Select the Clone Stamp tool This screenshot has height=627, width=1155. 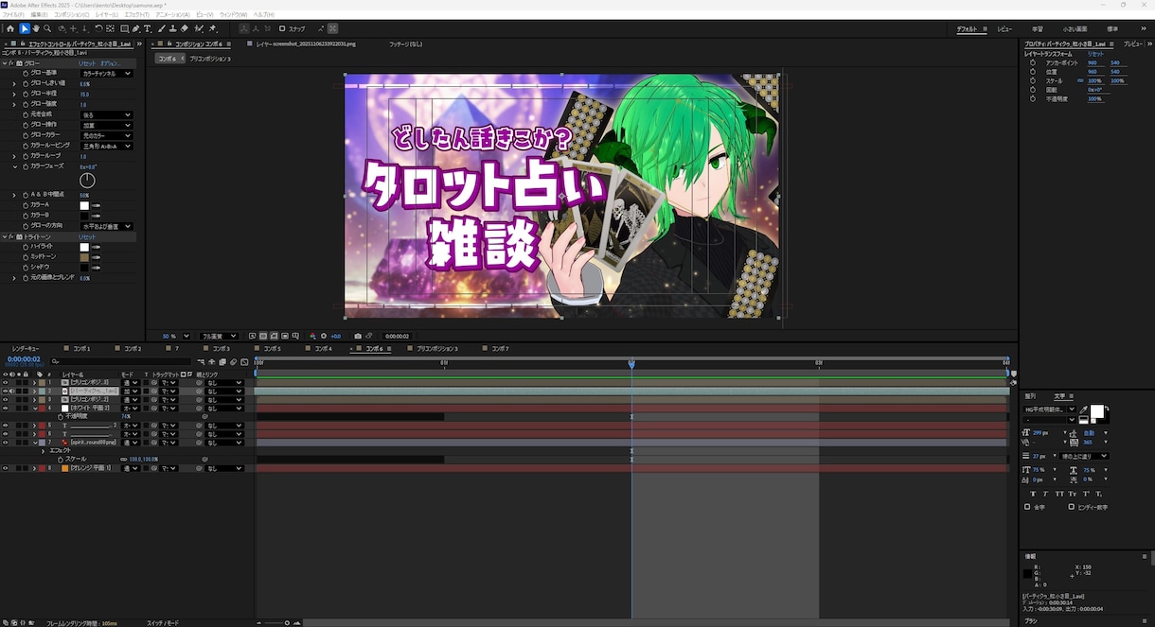point(172,28)
